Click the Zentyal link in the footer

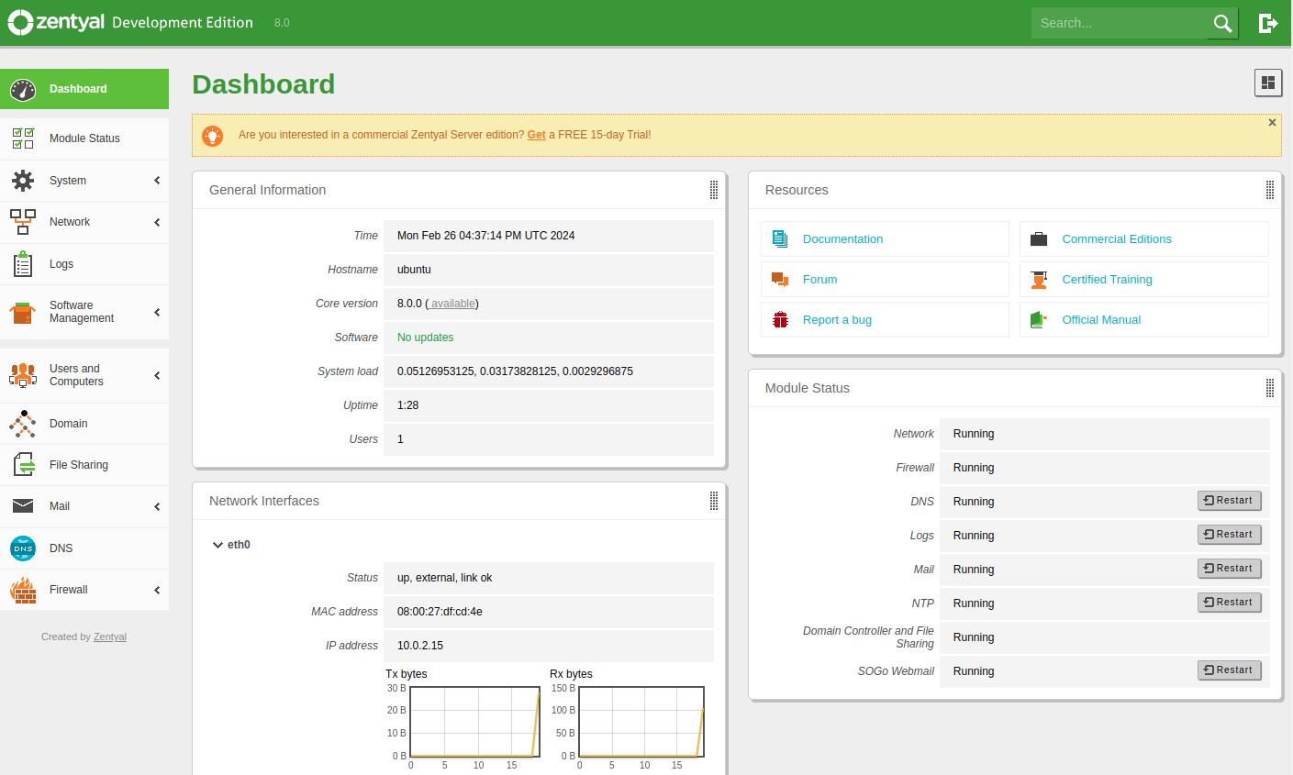pyautogui.click(x=110, y=637)
